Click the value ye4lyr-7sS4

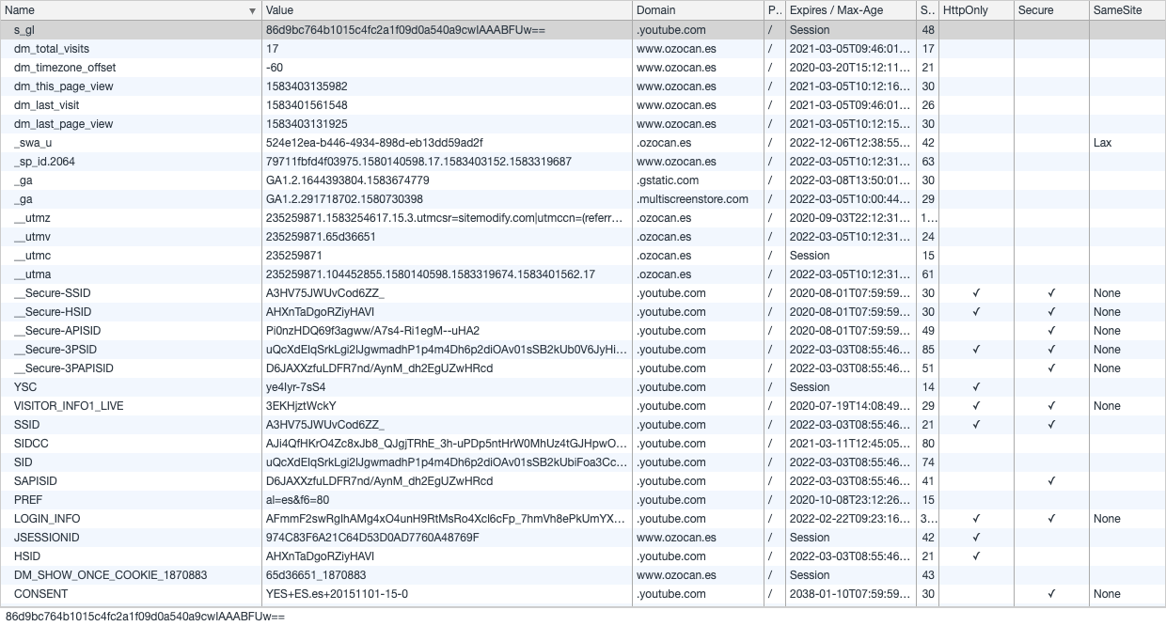[296, 387]
